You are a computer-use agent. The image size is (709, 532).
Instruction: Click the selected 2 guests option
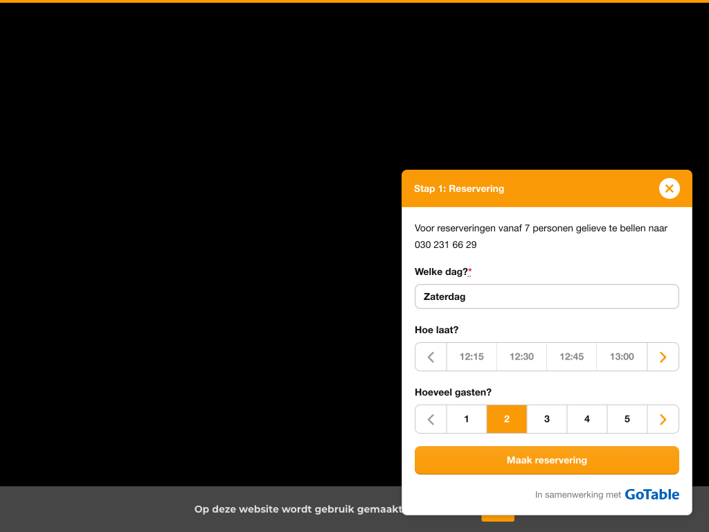pos(507,419)
